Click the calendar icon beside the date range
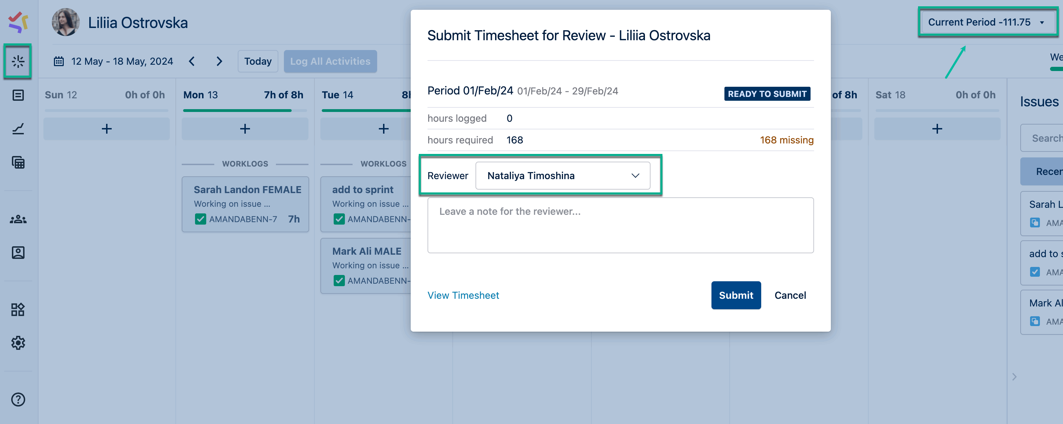The width and height of the screenshot is (1063, 424). [58, 61]
